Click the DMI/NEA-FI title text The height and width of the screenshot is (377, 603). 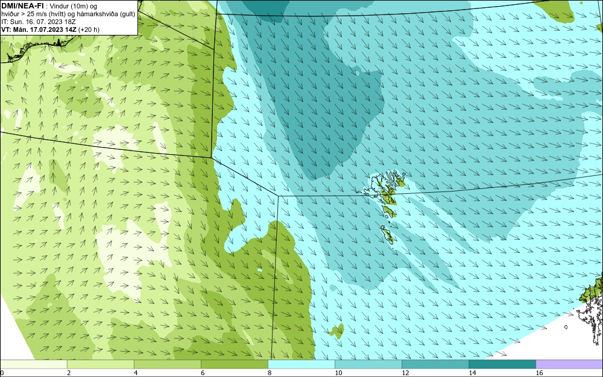point(22,5)
